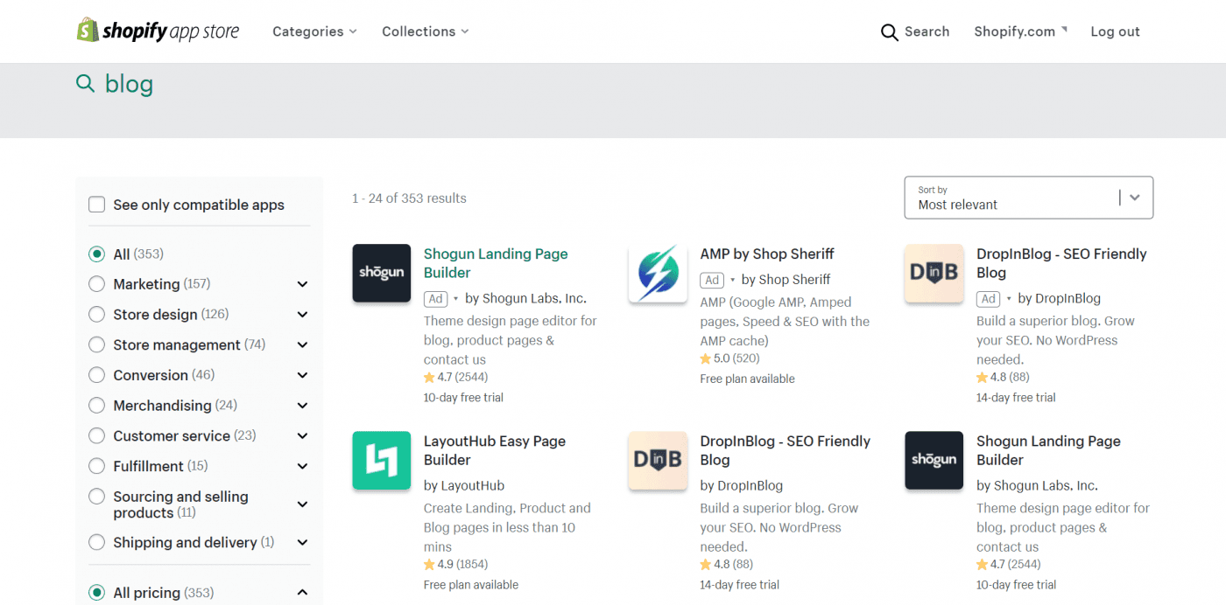The height and width of the screenshot is (605, 1226).
Task: Select the Store design radio button
Action: [96, 315]
